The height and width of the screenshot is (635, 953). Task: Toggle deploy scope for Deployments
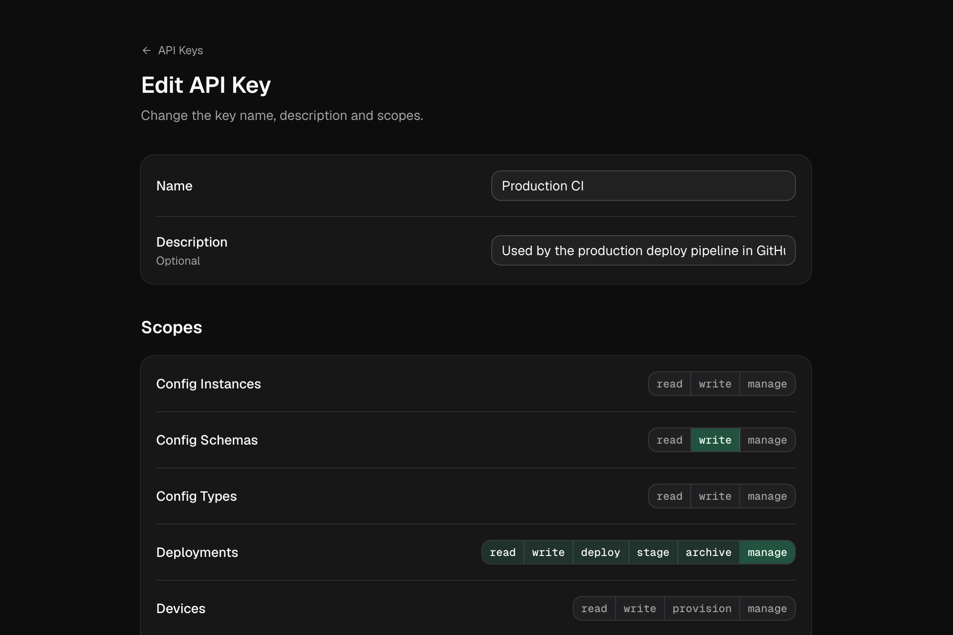click(x=601, y=552)
